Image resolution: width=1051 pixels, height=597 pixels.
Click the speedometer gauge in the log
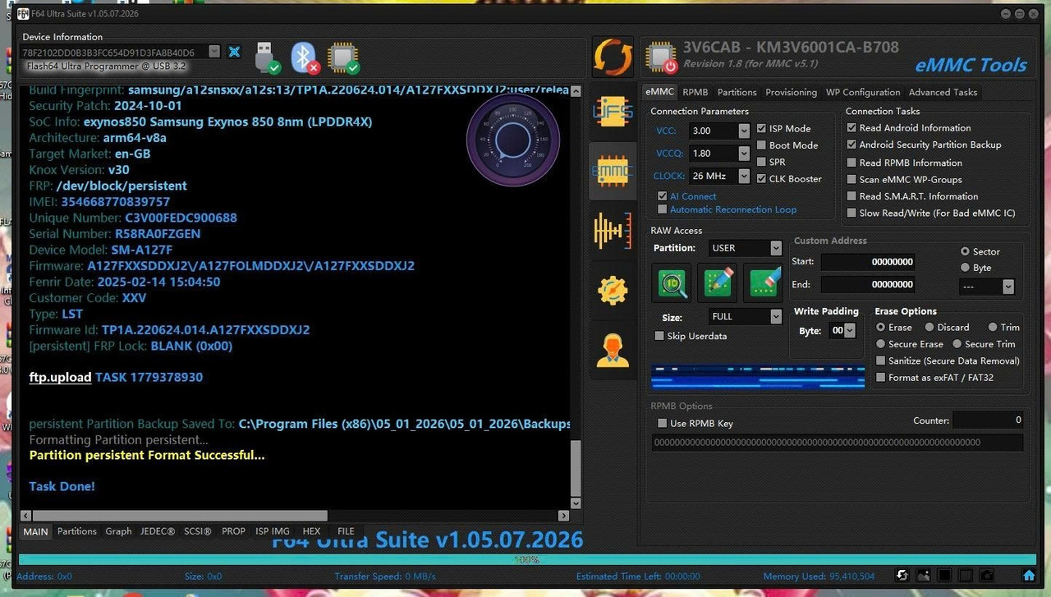513,139
